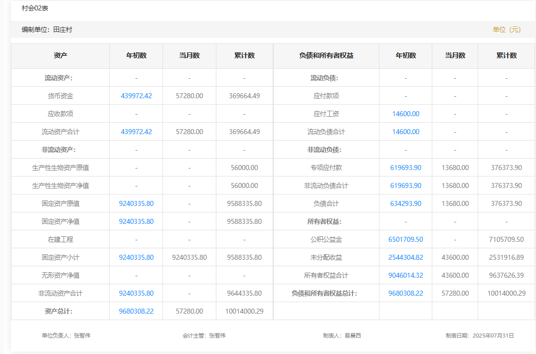This screenshot has height=354, width=536.
Task: Click 货币资金 opening balance 439972.42
Action: (x=136, y=96)
